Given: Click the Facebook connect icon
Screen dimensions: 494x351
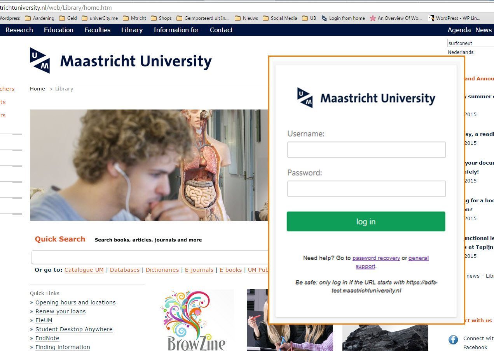Looking at the screenshot, I should (453, 340).
